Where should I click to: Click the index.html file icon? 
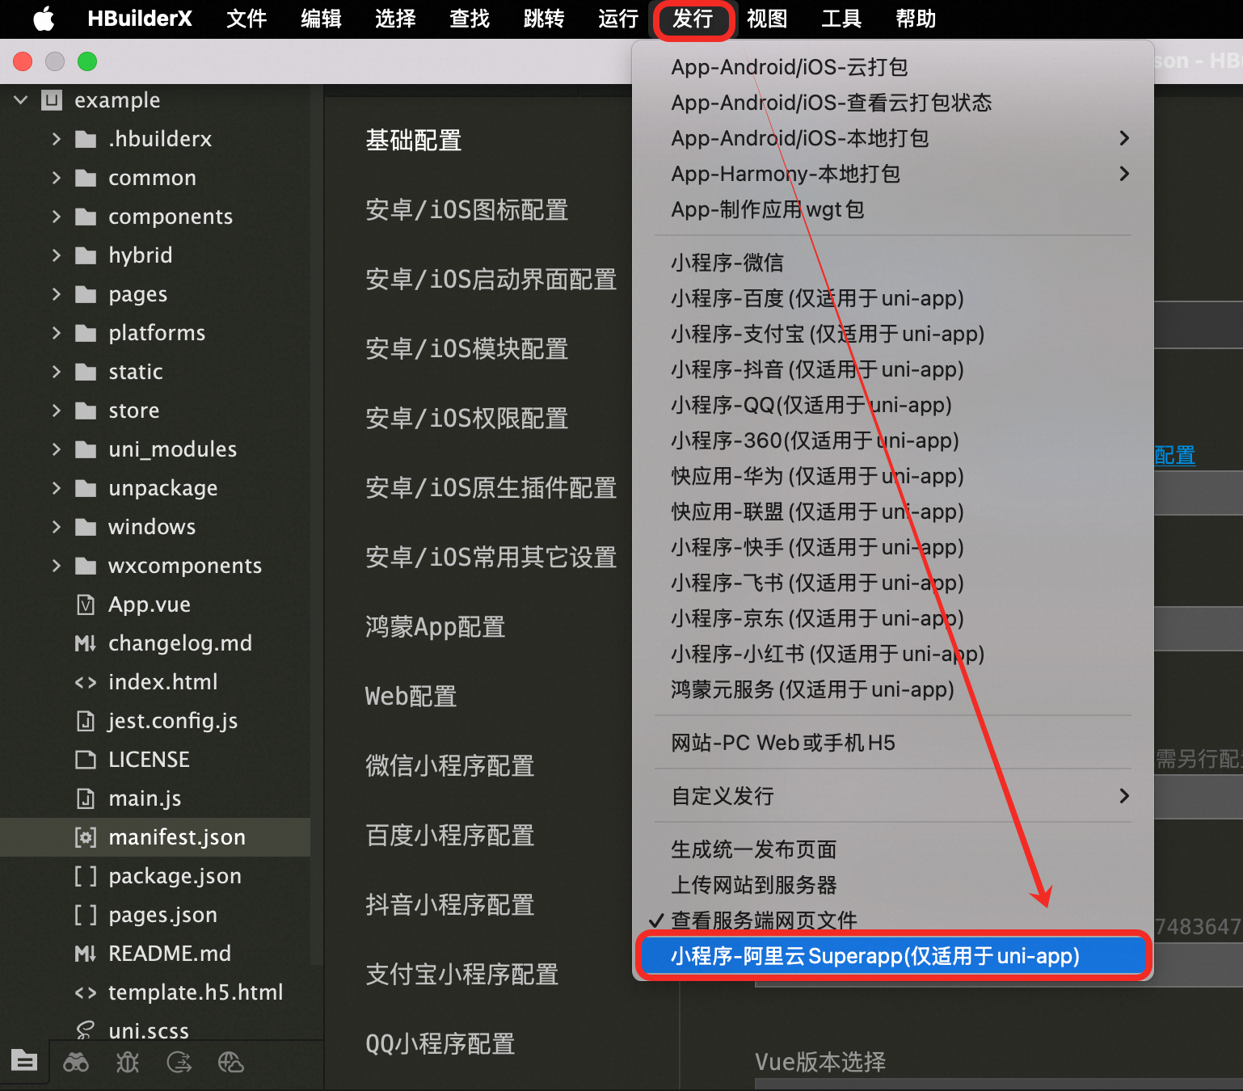click(86, 682)
